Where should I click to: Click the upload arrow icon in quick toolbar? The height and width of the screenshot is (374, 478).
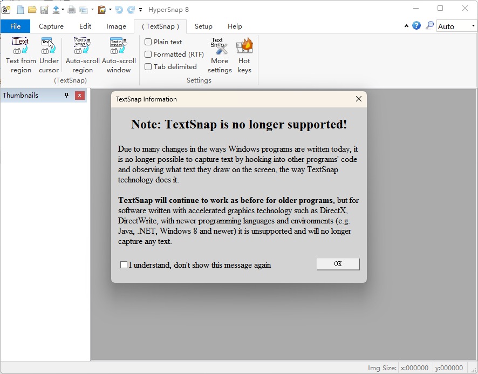click(x=56, y=10)
